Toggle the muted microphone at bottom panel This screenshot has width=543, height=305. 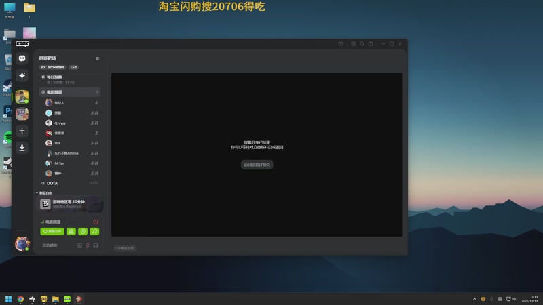pos(88,245)
